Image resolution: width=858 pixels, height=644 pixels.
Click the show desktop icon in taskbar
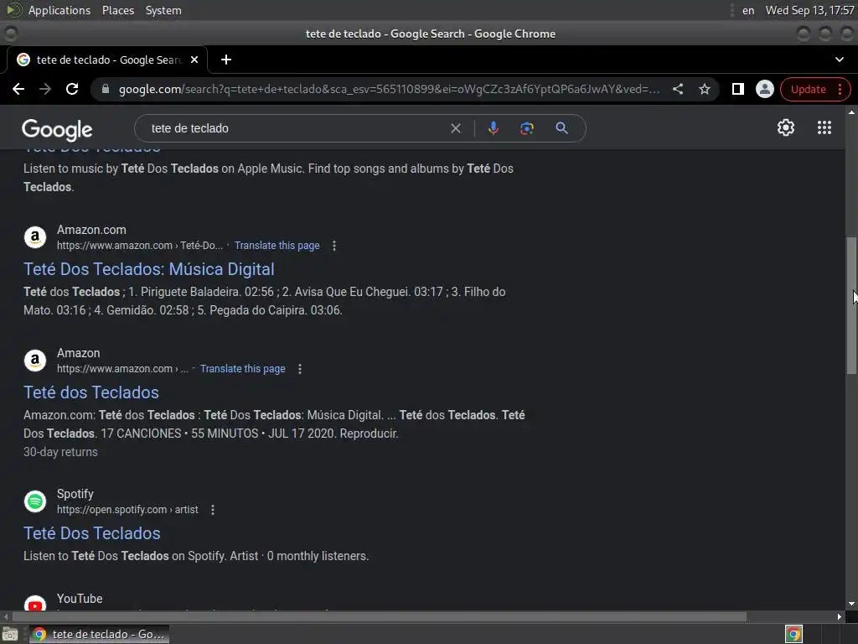[10, 635]
